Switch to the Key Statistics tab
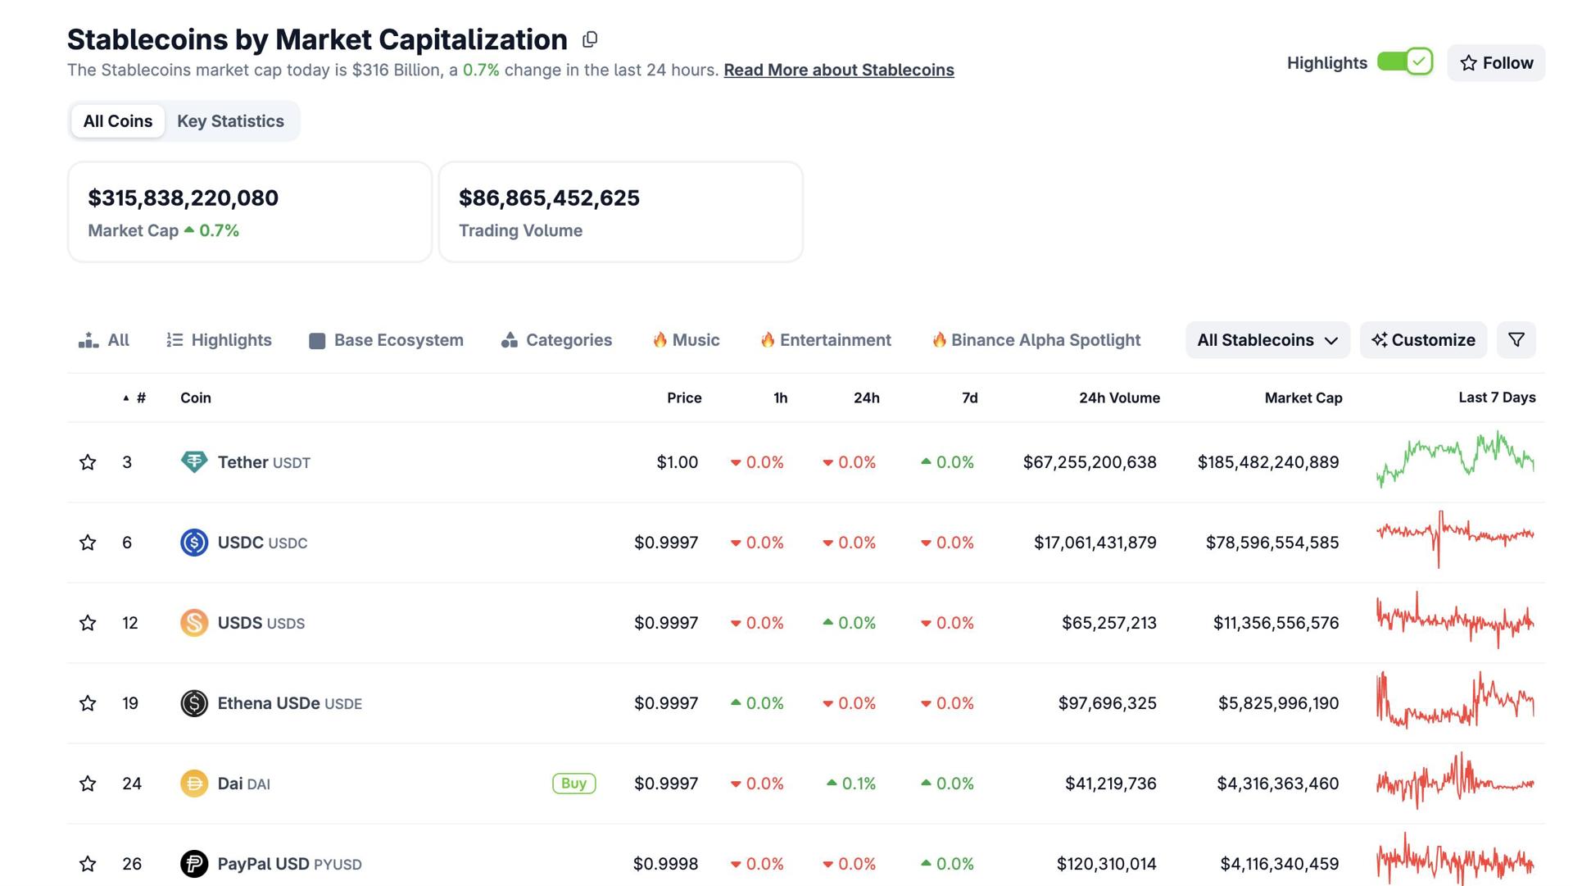1573x886 pixels. [x=231, y=120]
